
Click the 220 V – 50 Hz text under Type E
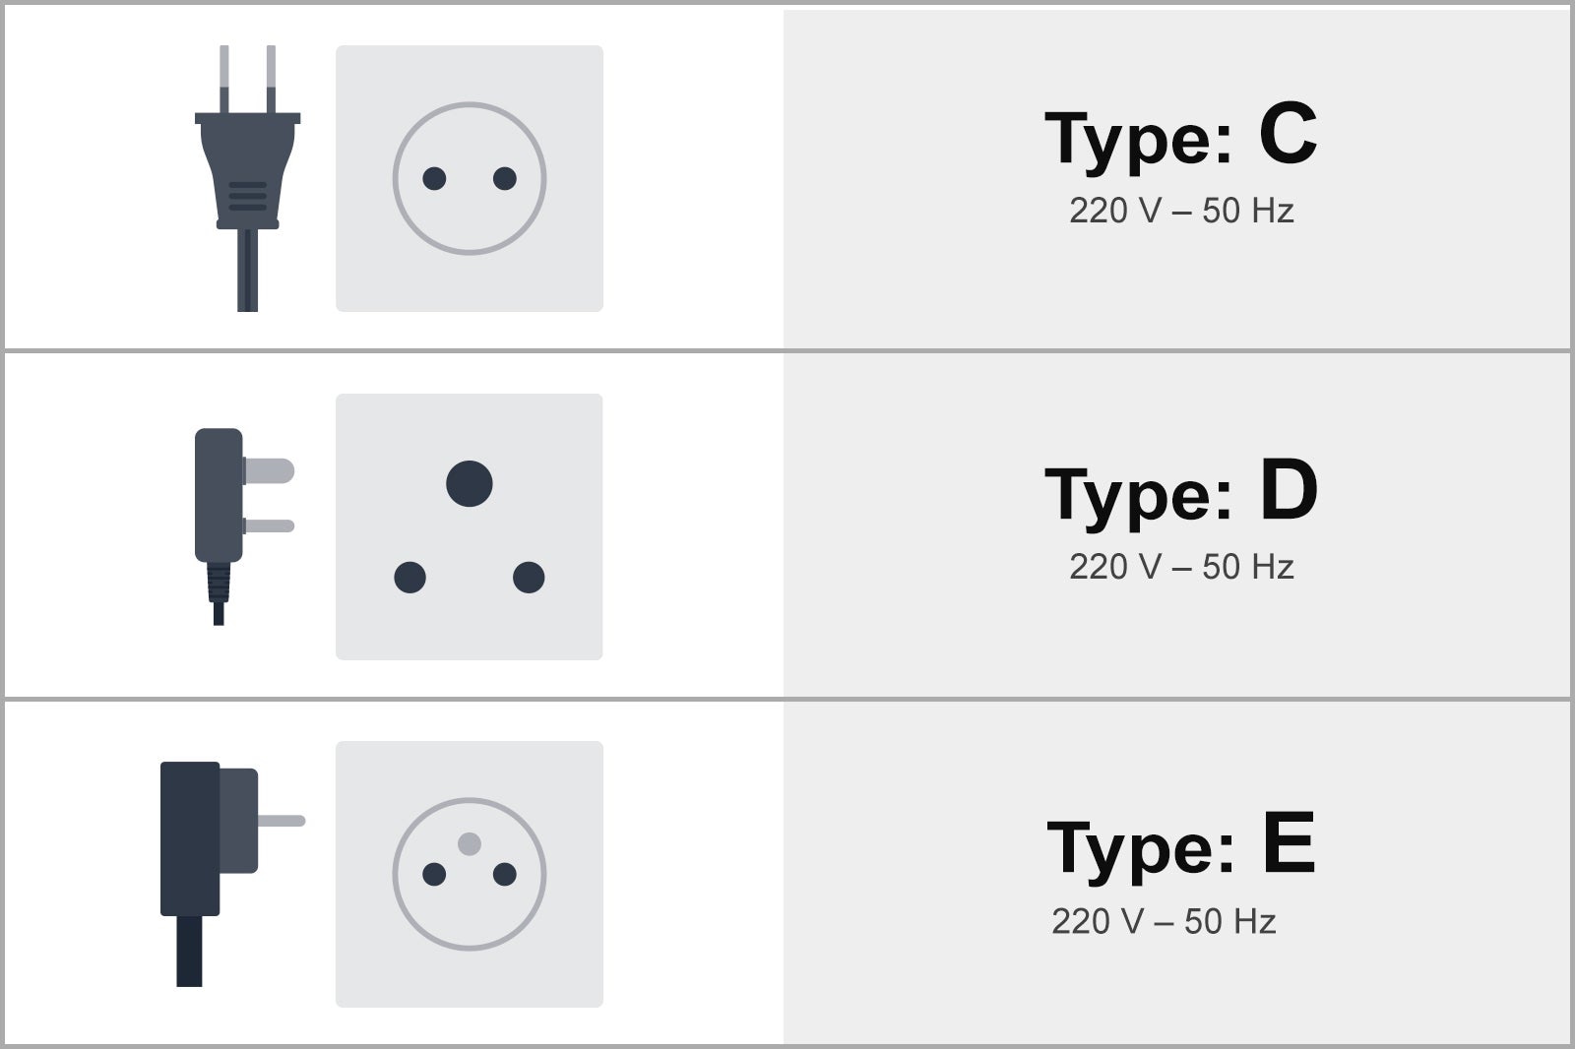tap(1164, 921)
